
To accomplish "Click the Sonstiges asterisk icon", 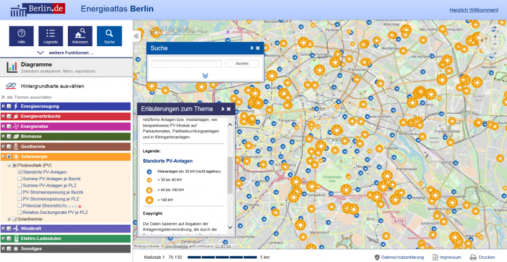I will click(x=15, y=249).
